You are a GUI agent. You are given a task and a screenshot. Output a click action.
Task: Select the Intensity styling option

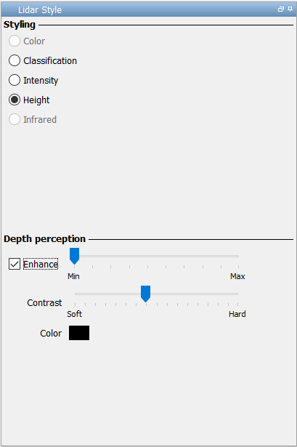click(33, 80)
